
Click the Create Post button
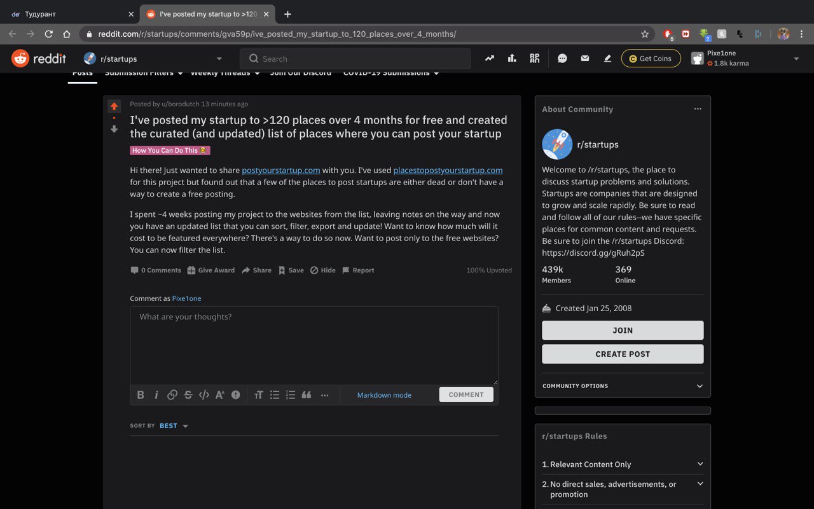[x=623, y=354]
